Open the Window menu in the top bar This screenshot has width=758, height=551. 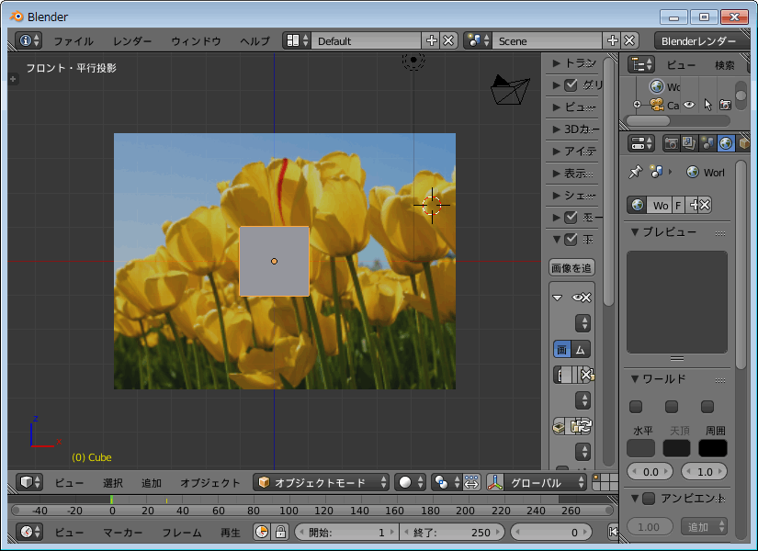tap(196, 41)
